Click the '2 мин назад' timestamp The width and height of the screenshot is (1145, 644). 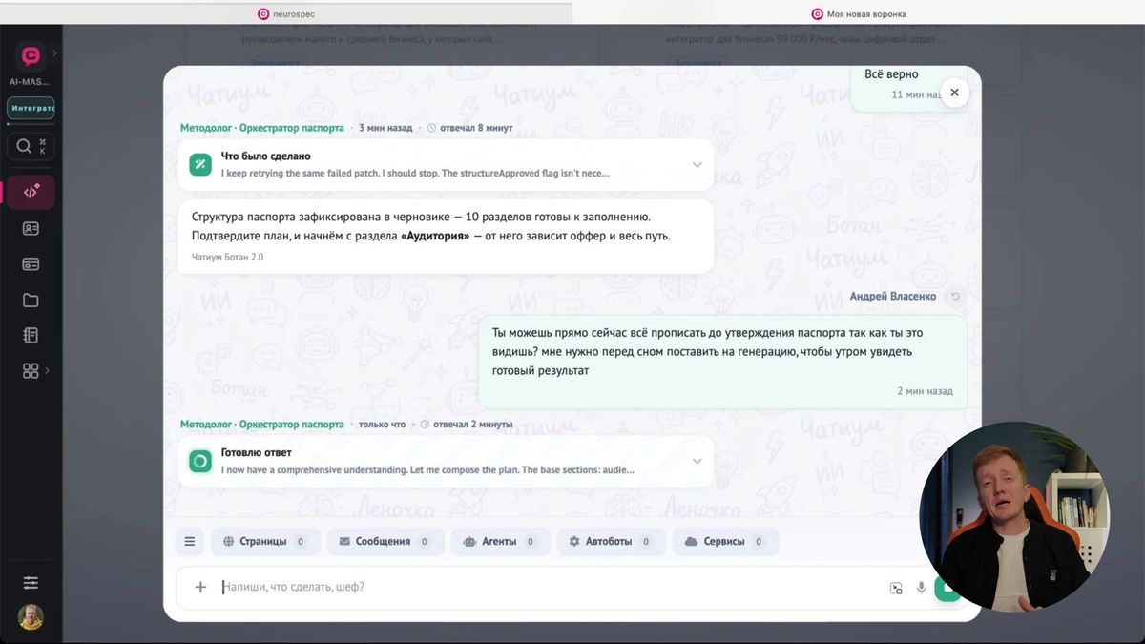tap(925, 391)
